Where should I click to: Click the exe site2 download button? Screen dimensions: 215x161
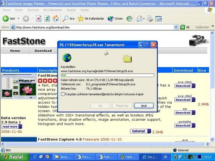click(185, 100)
